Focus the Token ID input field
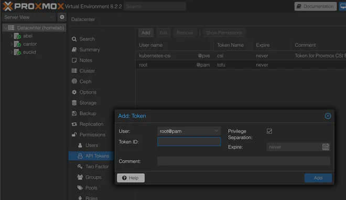The height and width of the screenshot is (200, 346). [x=189, y=142]
